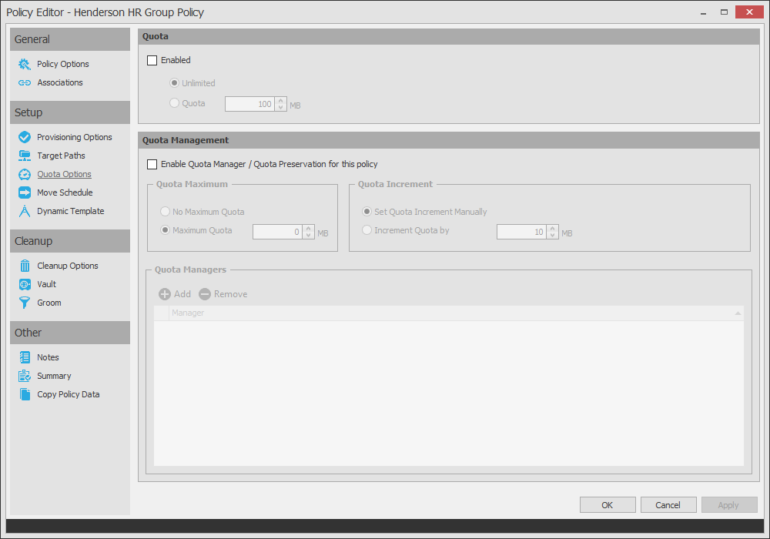This screenshot has height=539, width=770.
Task: Click the Summary report icon
Action: (25, 376)
